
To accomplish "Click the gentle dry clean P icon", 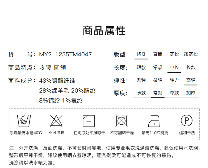I will (x=187, y=120).
